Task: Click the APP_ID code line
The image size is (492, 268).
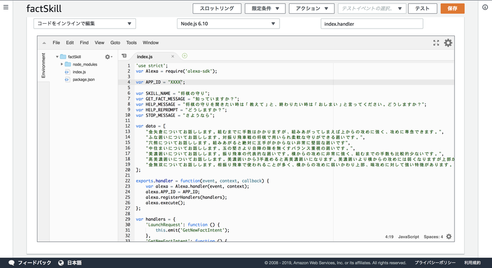Action: (160, 82)
